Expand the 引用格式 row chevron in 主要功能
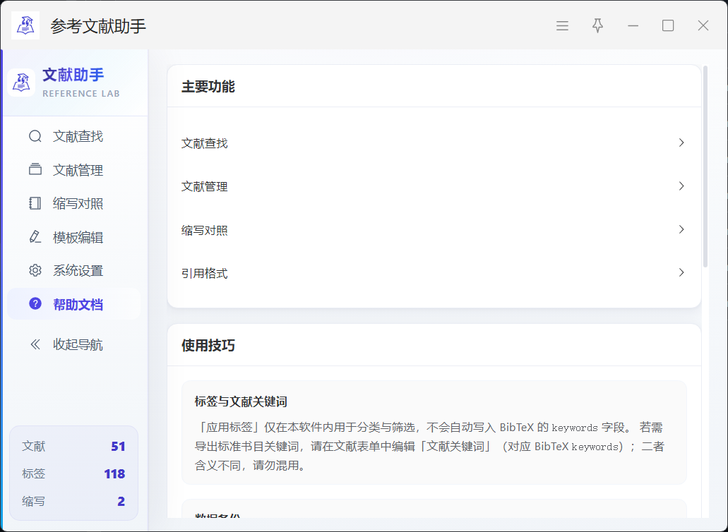The width and height of the screenshot is (728, 532). point(681,273)
